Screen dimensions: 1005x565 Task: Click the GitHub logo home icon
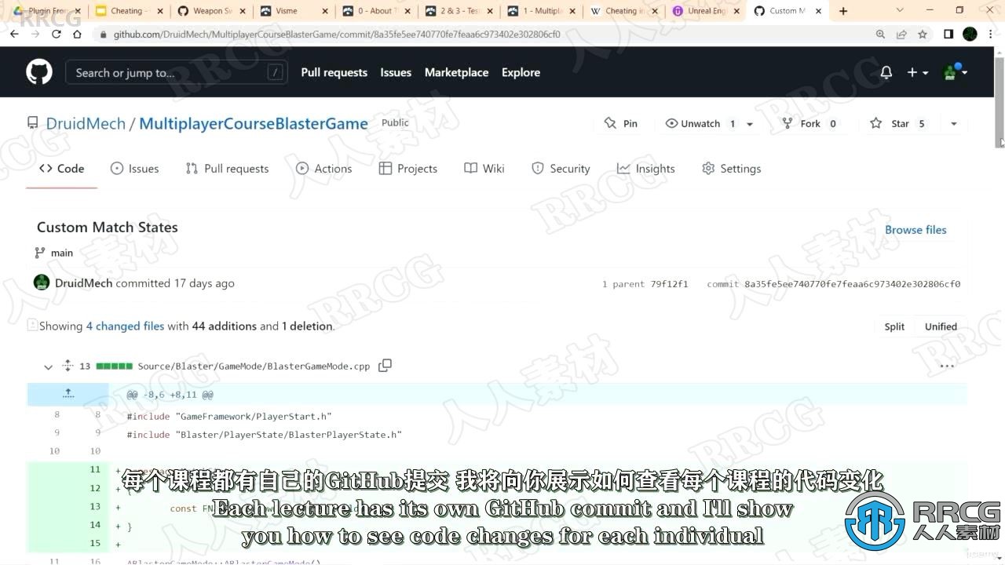click(39, 72)
